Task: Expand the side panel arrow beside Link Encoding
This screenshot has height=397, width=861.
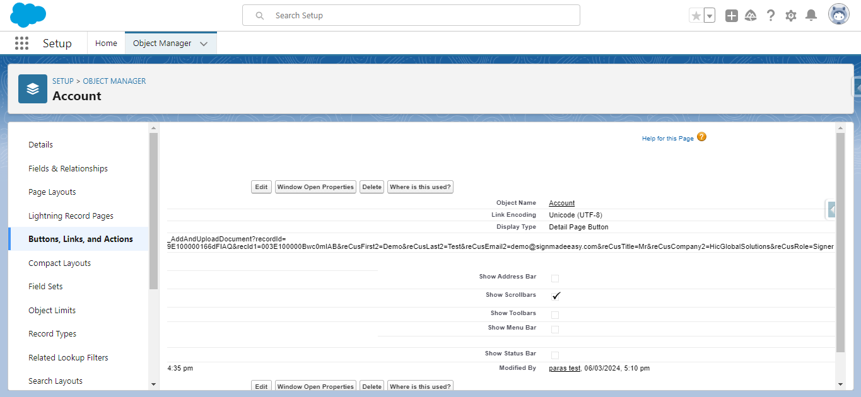Action: coord(831,210)
